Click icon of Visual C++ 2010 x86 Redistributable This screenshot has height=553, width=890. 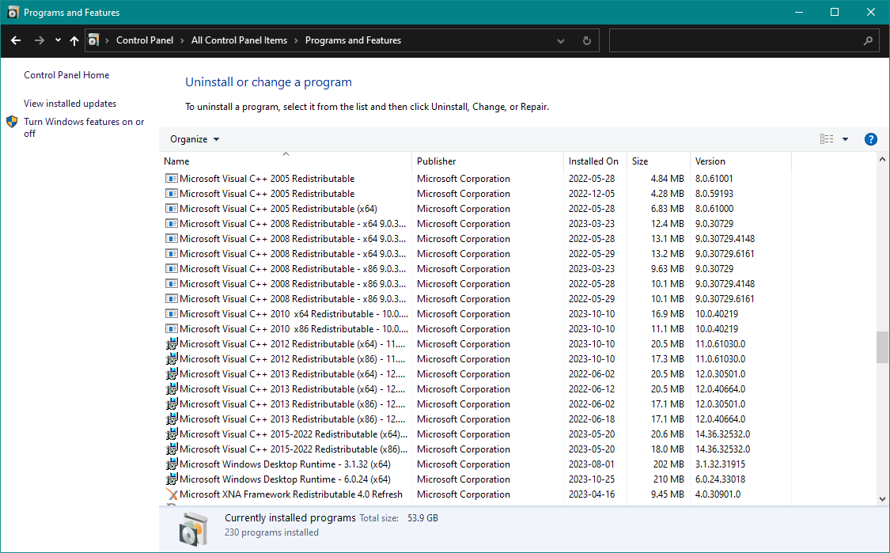pos(172,329)
